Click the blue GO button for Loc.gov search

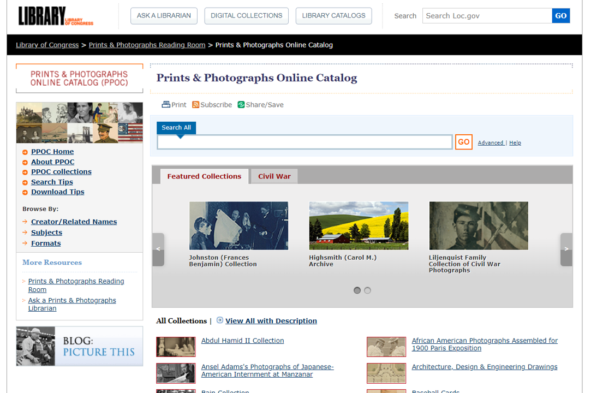click(x=560, y=16)
